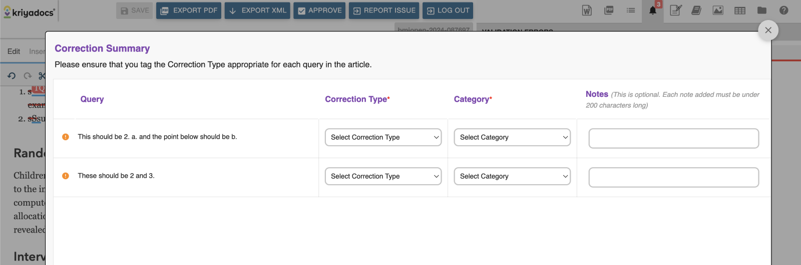
Task: Open Category dropdown for 'These should be 2 and 3'
Action: click(512, 176)
